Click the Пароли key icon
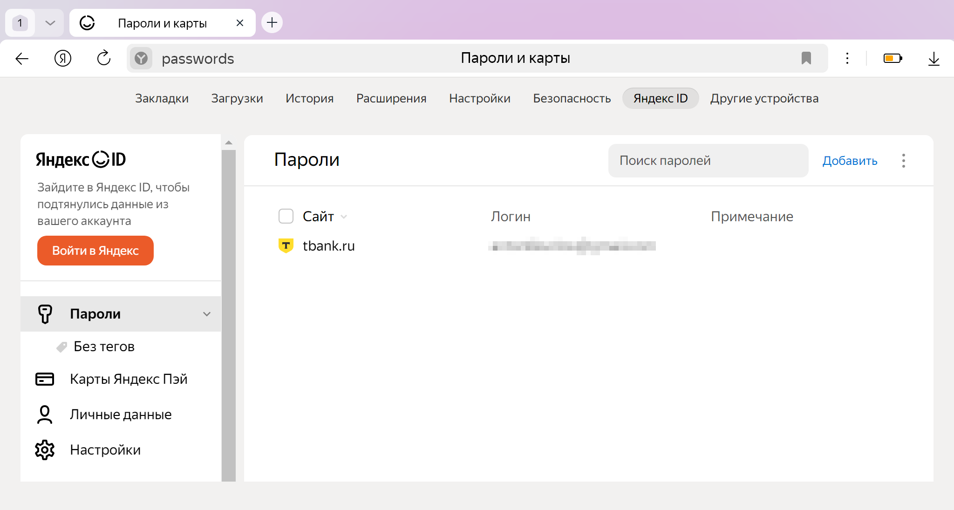The width and height of the screenshot is (954, 510). [45, 314]
